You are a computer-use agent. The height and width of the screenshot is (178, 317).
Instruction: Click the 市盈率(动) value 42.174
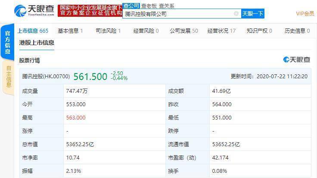click(221, 158)
